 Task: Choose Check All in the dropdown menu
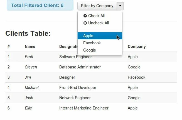(x=96, y=16)
